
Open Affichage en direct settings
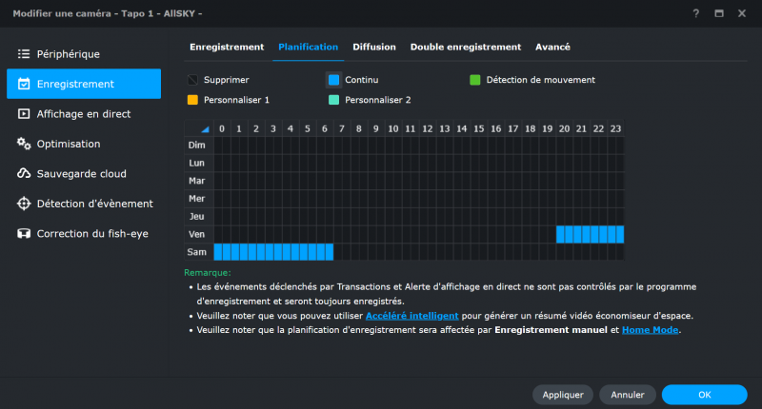(x=84, y=114)
